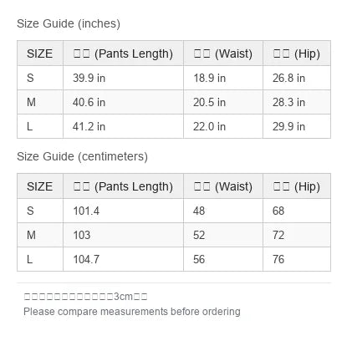Click the S size row in inches table
Image resolution: width=347 pixels, height=346 pixels.
pos(174,78)
